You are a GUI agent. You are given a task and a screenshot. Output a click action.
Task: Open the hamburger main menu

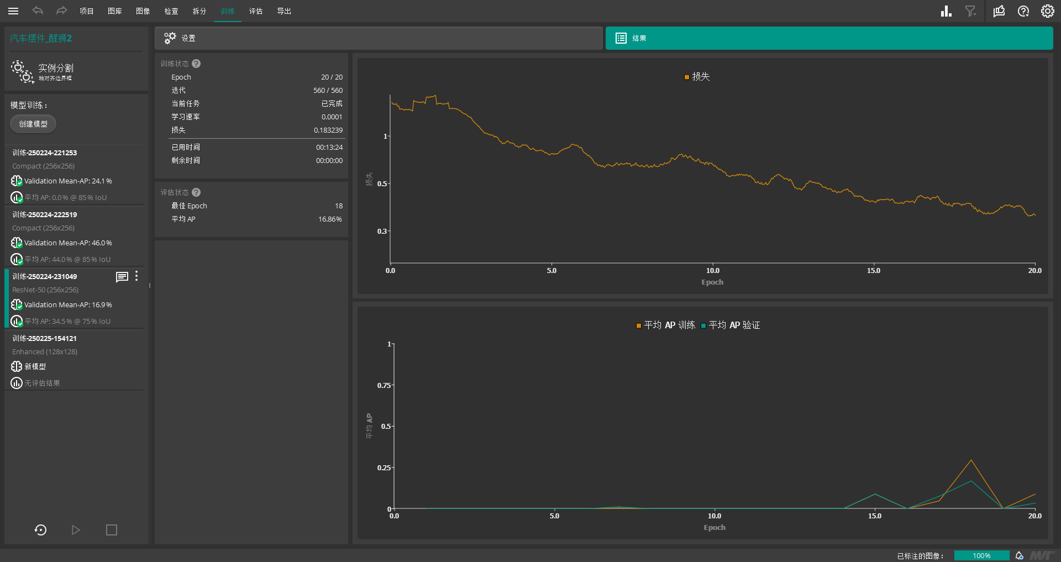[13, 11]
